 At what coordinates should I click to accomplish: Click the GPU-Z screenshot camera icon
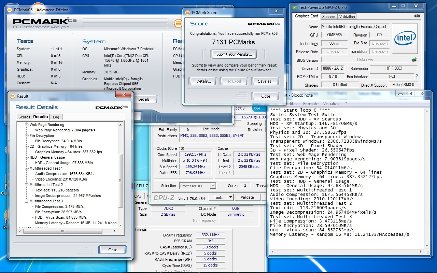(x=417, y=16)
